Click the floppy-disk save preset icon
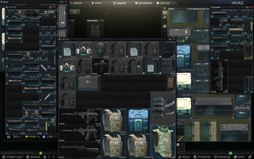 tap(75, 12)
